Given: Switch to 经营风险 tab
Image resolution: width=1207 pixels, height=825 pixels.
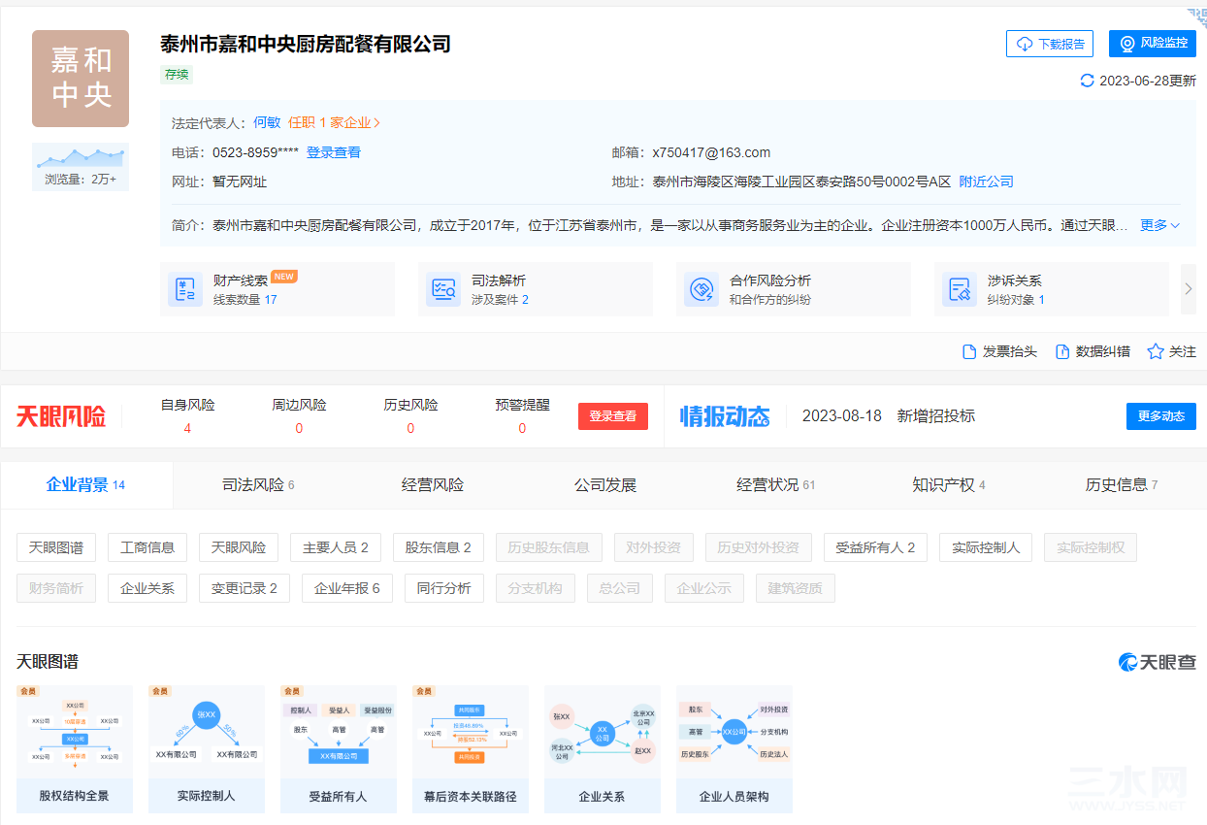Looking at the screenshot, I should coord(433,484).
